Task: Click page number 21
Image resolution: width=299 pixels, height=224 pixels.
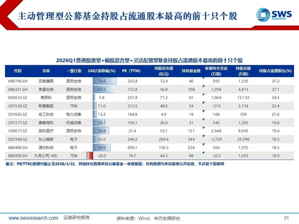Action: [x=286, y=218]
